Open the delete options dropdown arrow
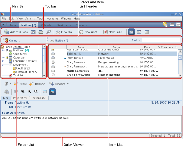 10,84
